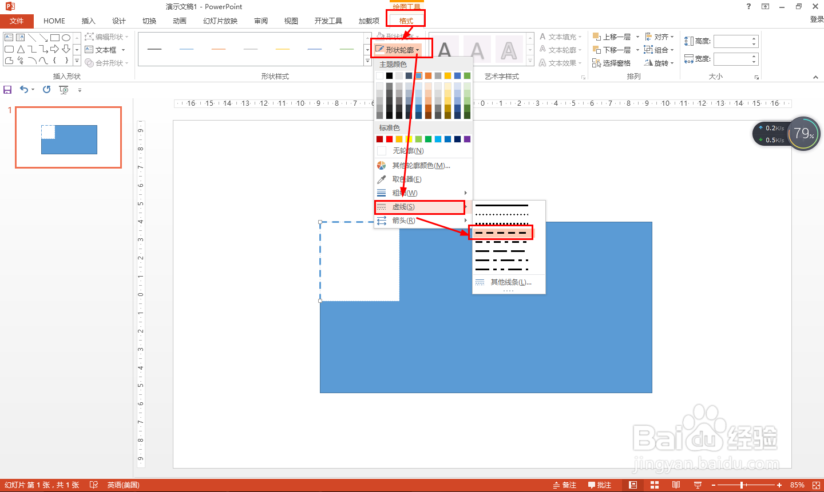Screen dimensions: 824x492
Task: Open the 粗细 weight submenu
Action: point(423,193)
